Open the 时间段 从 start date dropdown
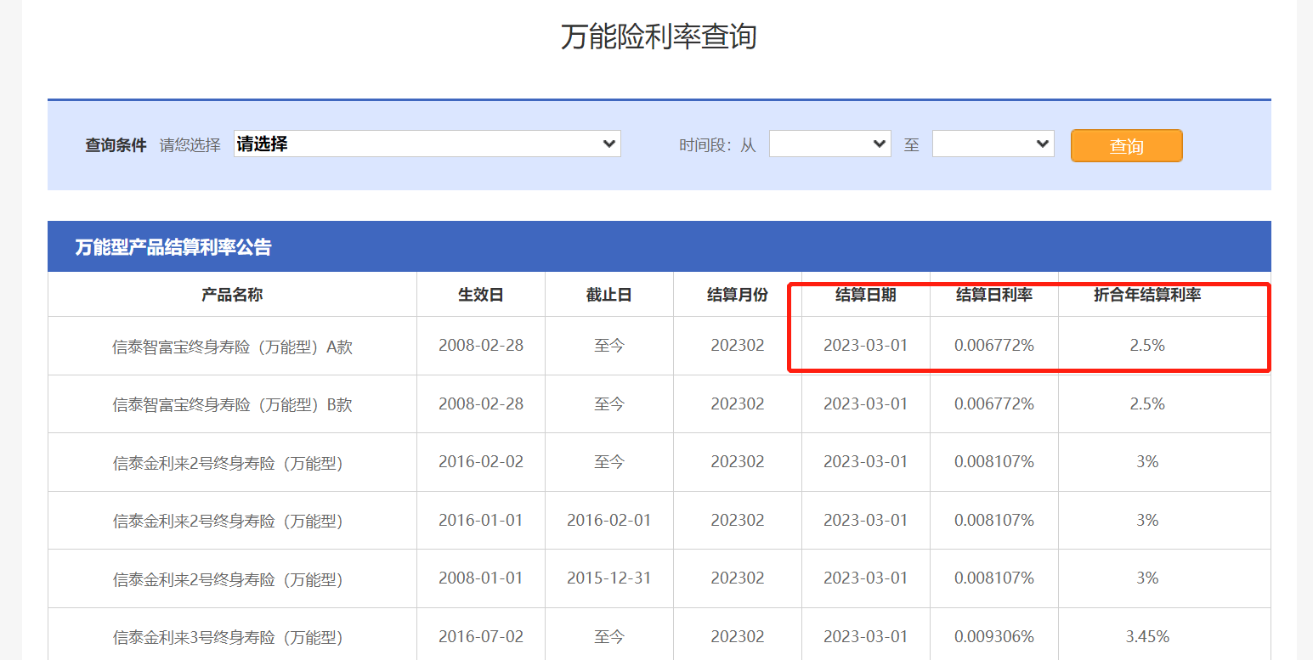The image size is (1313, 660). [829, 144]
